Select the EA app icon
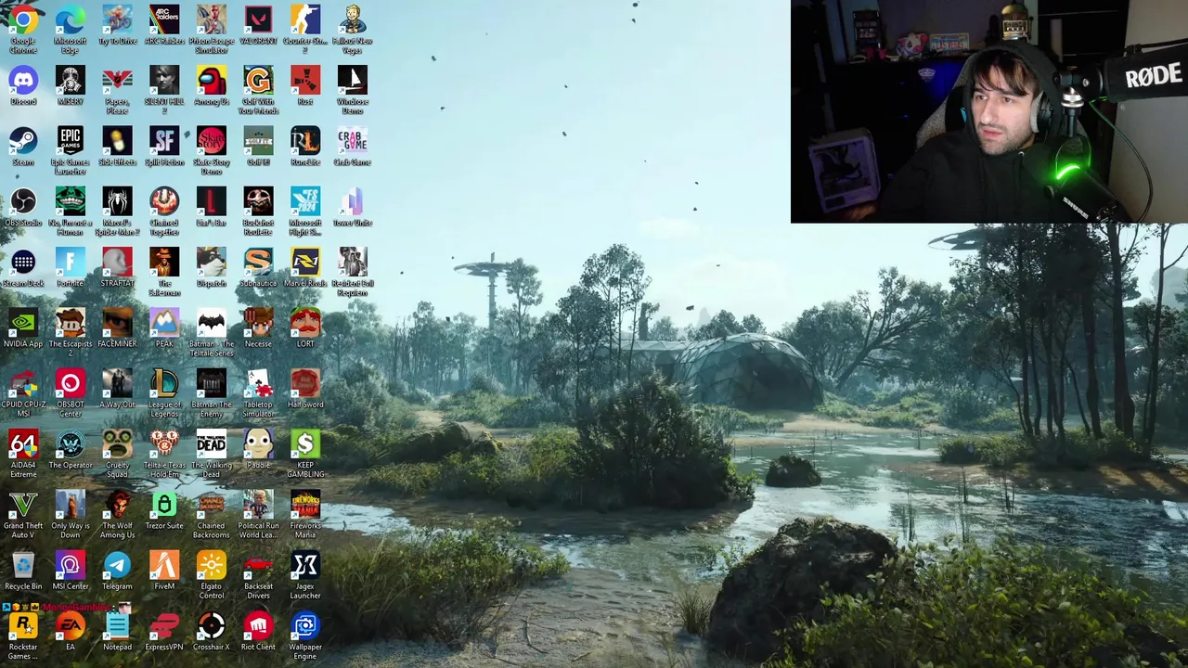Screen dimensions: 1188x668 pos(70,626)
